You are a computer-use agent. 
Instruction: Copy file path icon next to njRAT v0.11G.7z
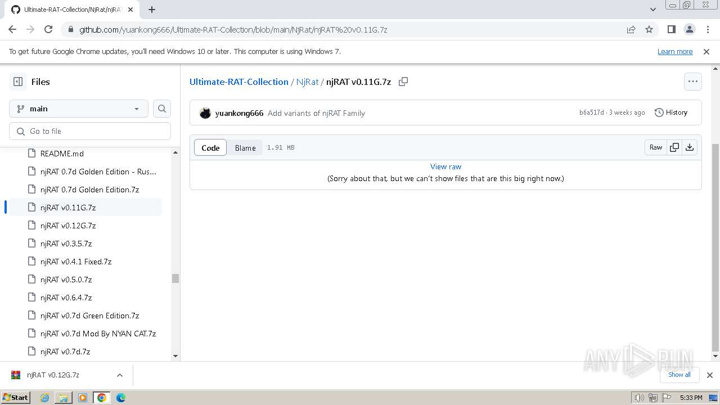403,82
